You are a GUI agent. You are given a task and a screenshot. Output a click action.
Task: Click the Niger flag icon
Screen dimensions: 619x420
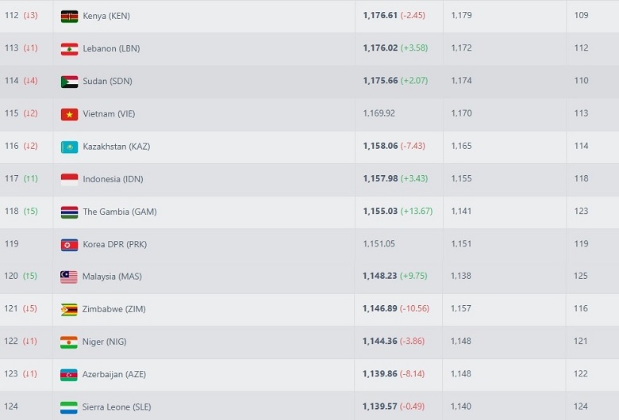tap(69, 342)
